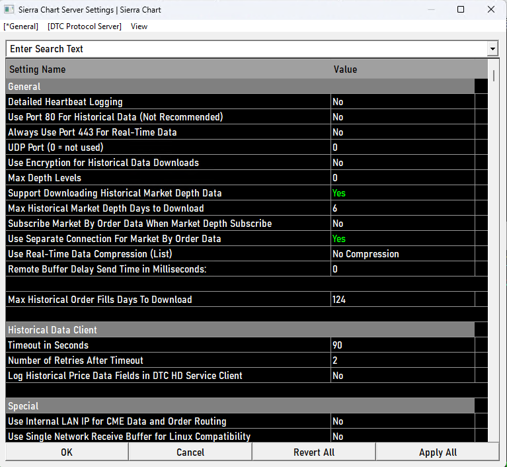Select Use Single Network Receive Buffer setting name
507x467 pixels.
pyautogui.click(x=168, y=436)
